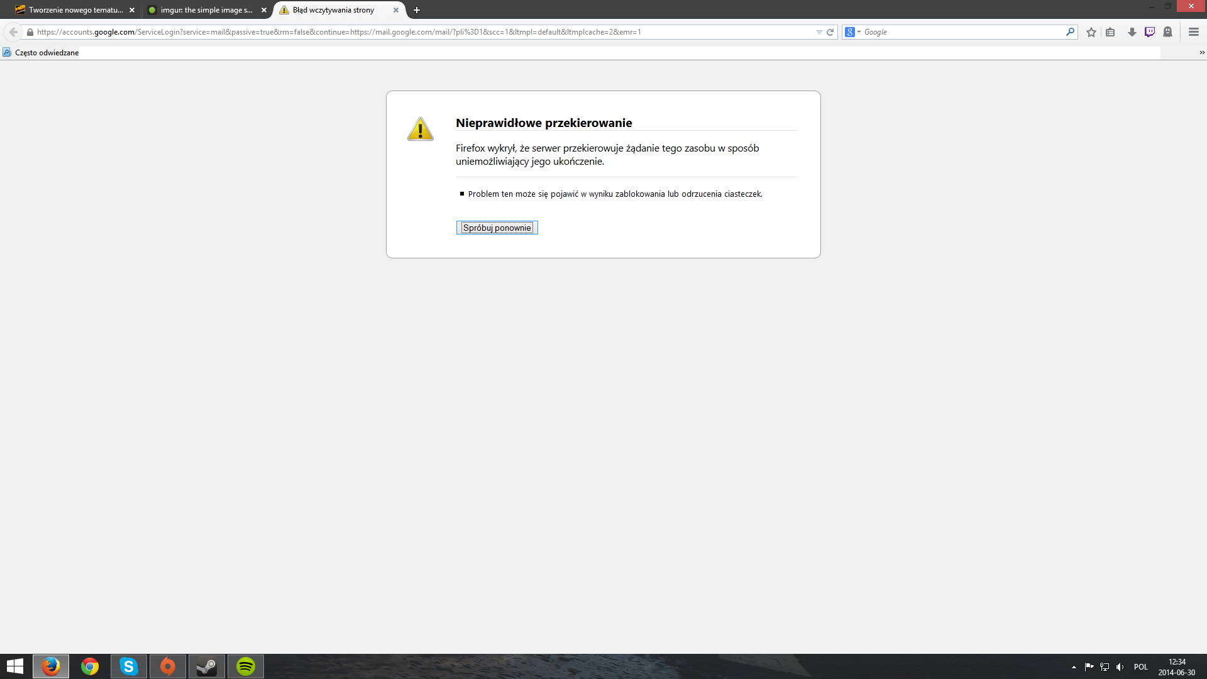
Task: Open a new tab with plus button
Action: point(417,10)
